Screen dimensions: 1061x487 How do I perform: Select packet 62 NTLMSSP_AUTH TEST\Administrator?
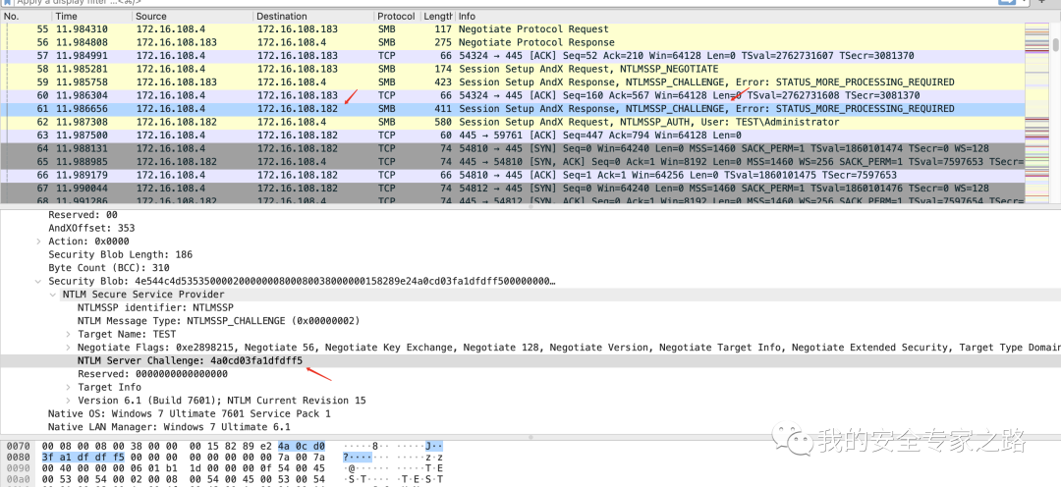tap(512, 122)
